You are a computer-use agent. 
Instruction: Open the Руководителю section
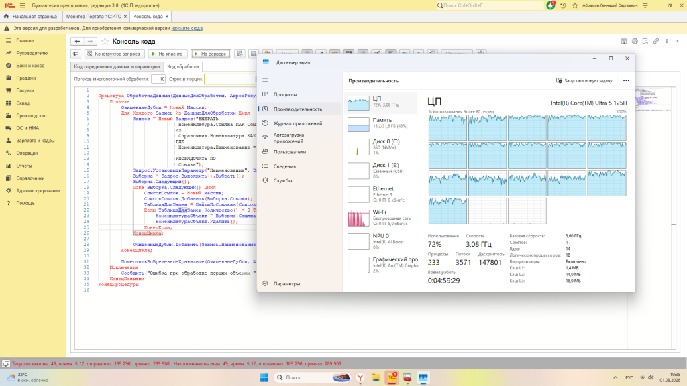pyautogui.click(x=33, y=53)
